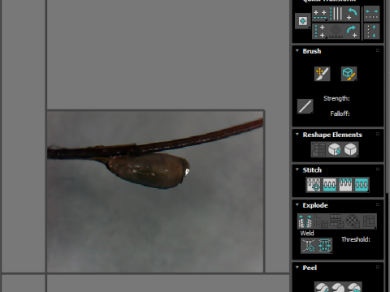Click Relax Until Flat icon
This screenshot has width=390, height=292.
pyautogui.click(x=335, y=149)
